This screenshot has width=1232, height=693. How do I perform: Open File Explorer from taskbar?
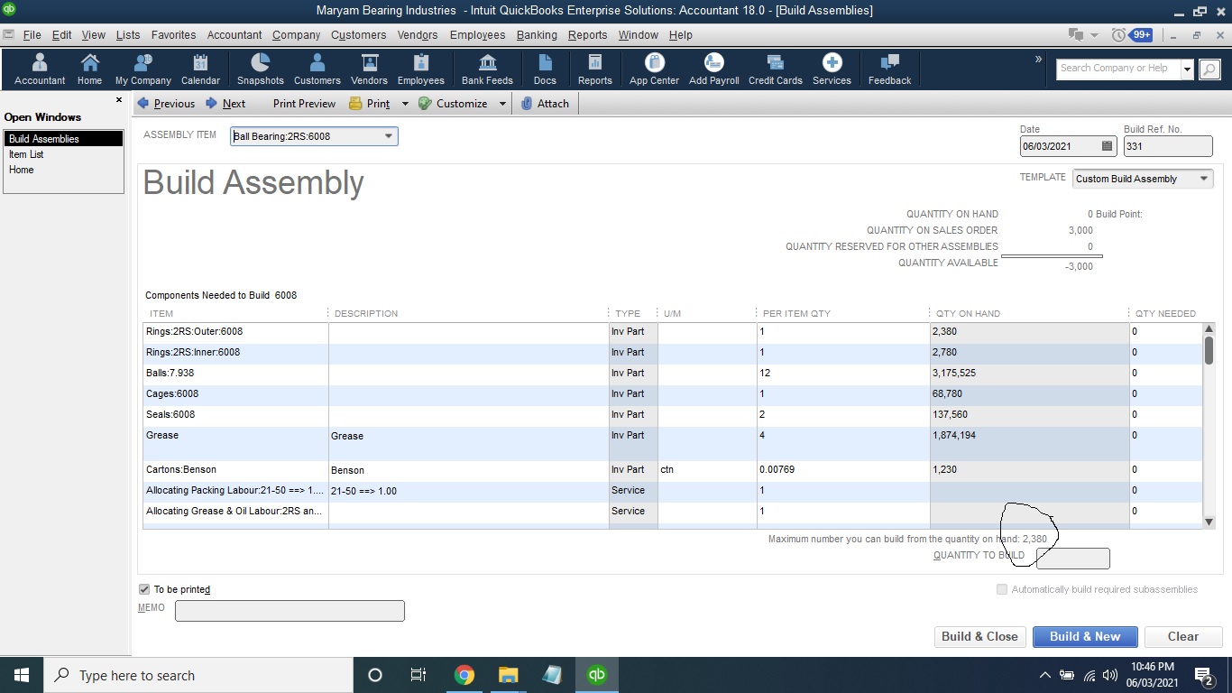(x=508, y=675)
